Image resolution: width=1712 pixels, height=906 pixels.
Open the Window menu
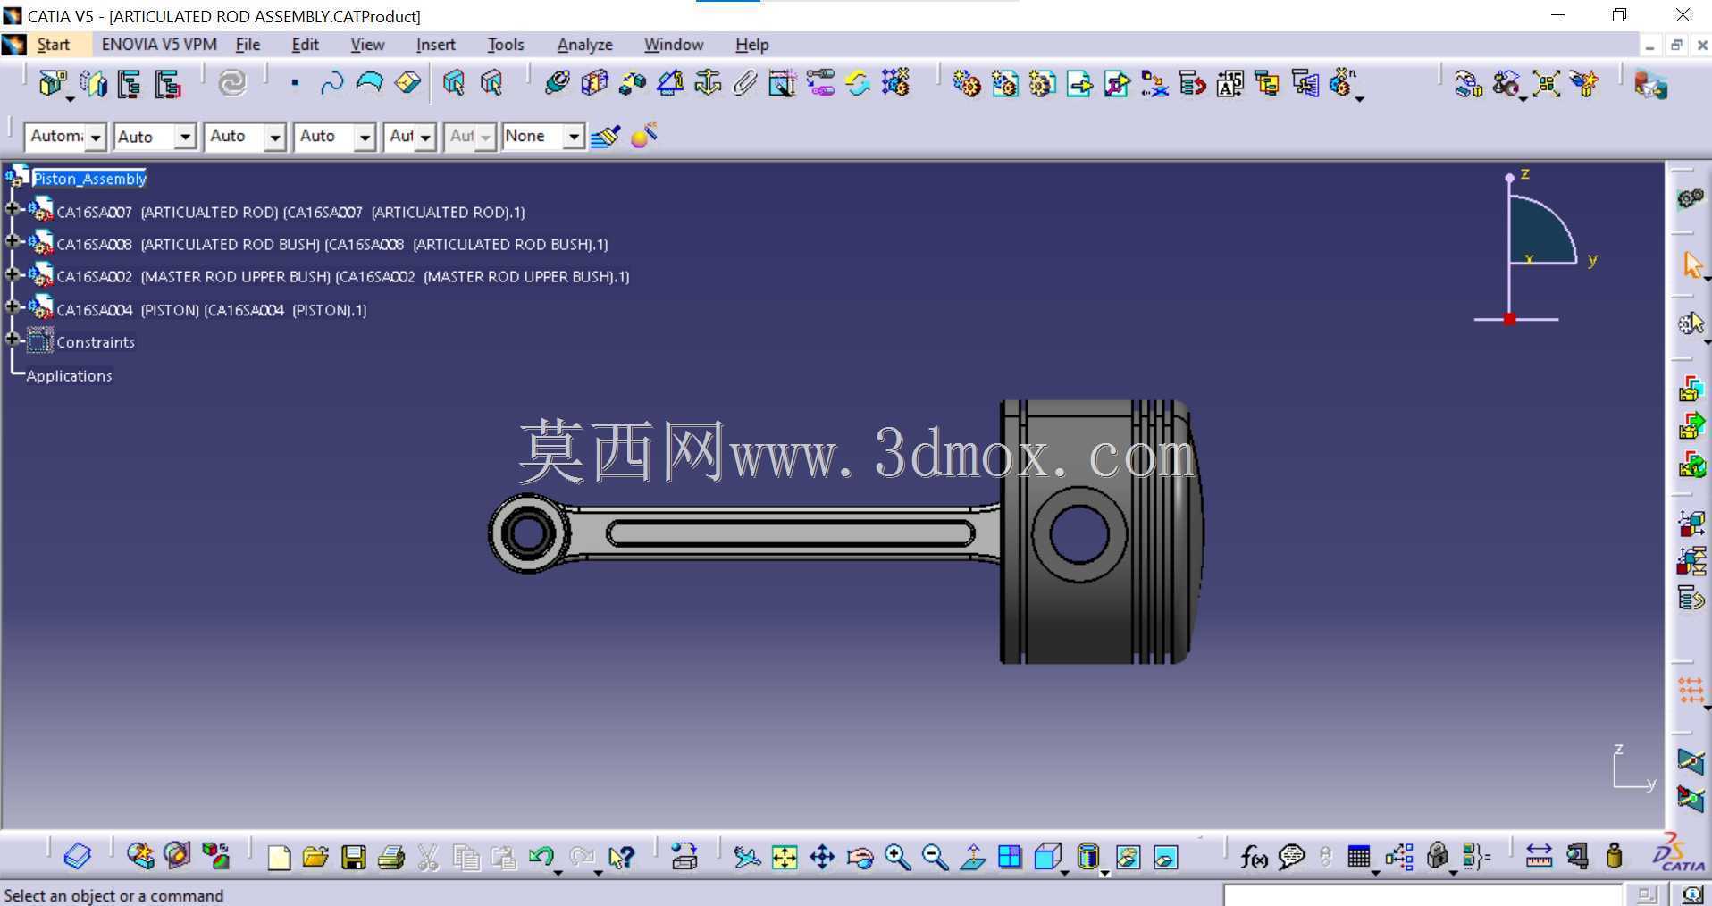pyautogui.click(x=674, y=45)
